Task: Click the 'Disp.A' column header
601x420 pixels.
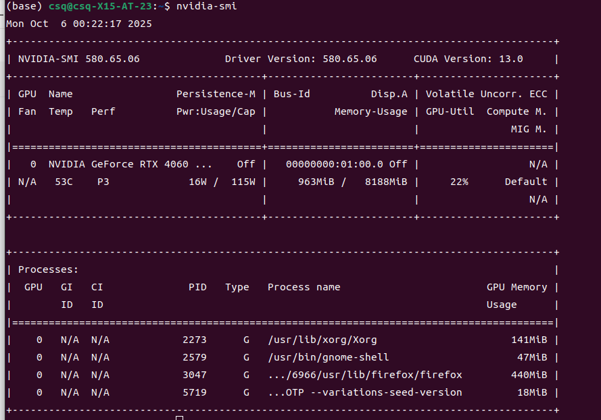Action: (x=389, y=94)
